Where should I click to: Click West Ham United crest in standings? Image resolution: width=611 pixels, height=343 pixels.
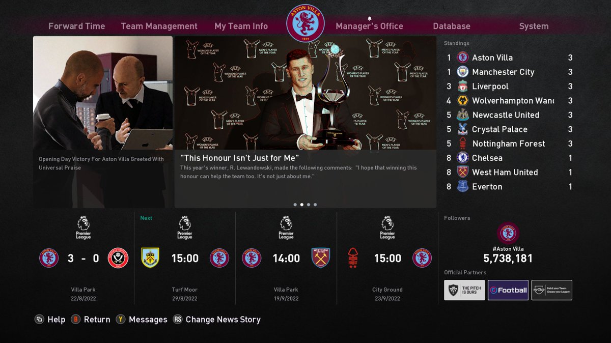click(x=463, y=172)
